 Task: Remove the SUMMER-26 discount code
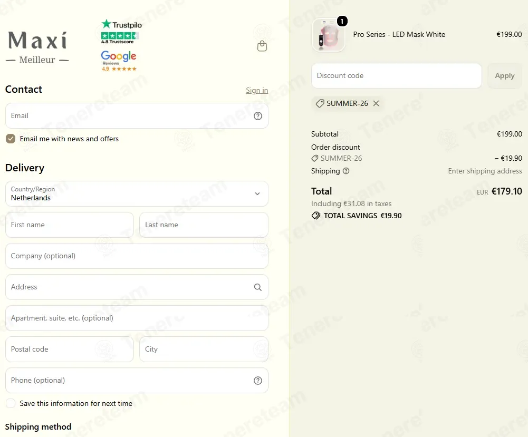(x=376, y=103)
